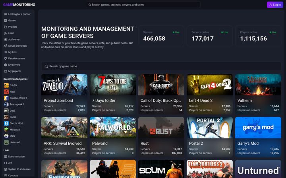Screen dimensions: 286x178
Task: Click the API braces icon
Action: [x=6, y=163]
